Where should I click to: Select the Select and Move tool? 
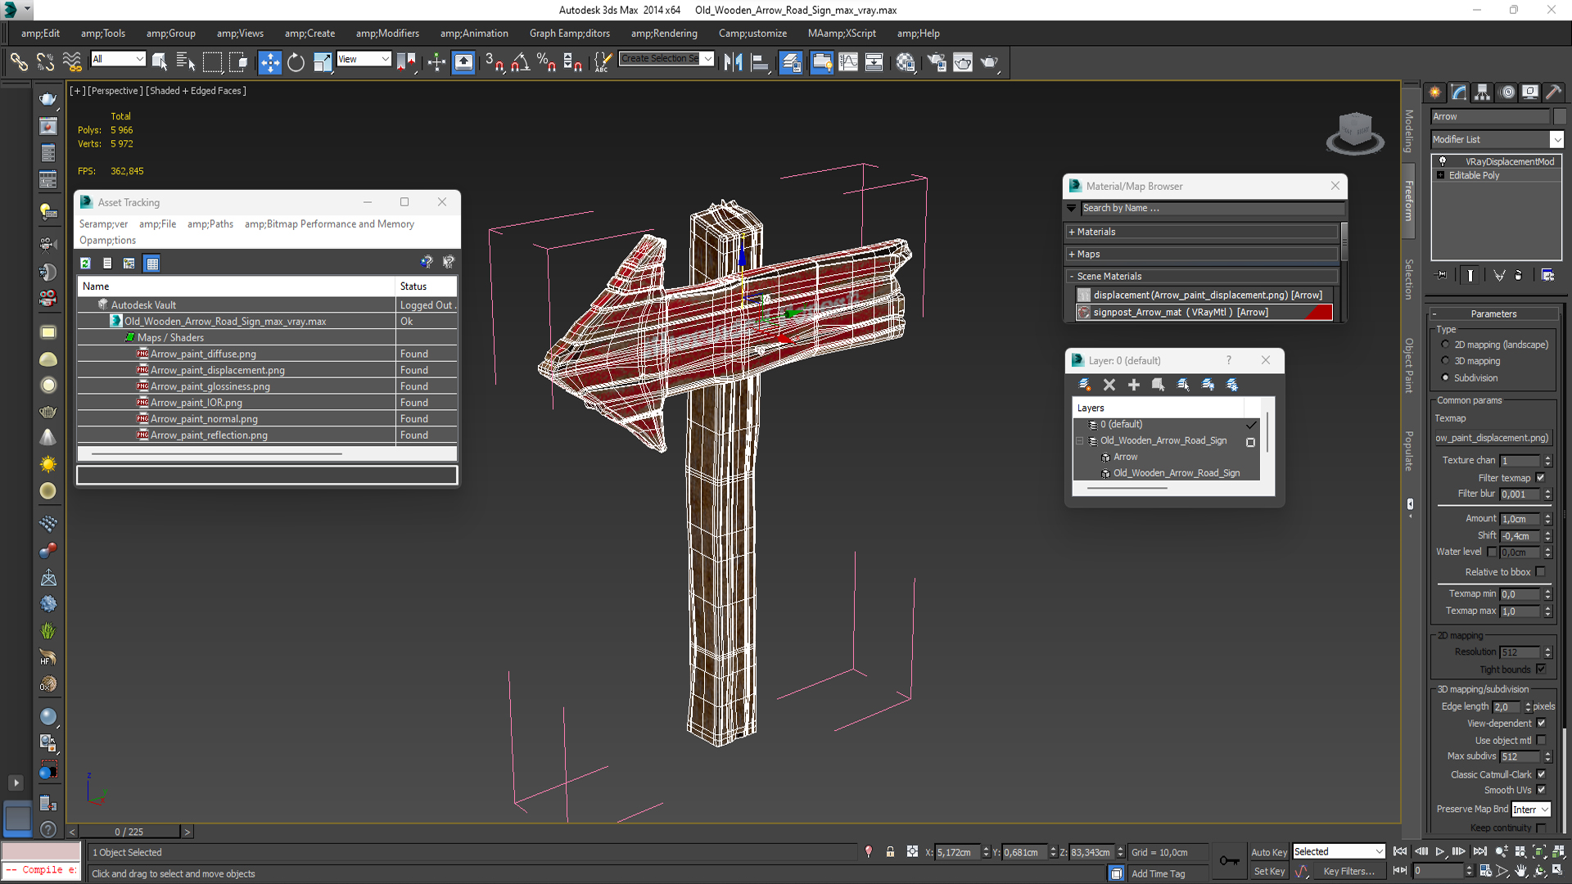click(269, 62)
